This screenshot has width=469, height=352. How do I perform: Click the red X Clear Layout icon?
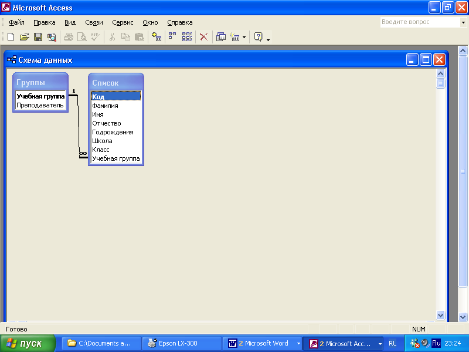[203, 37]
